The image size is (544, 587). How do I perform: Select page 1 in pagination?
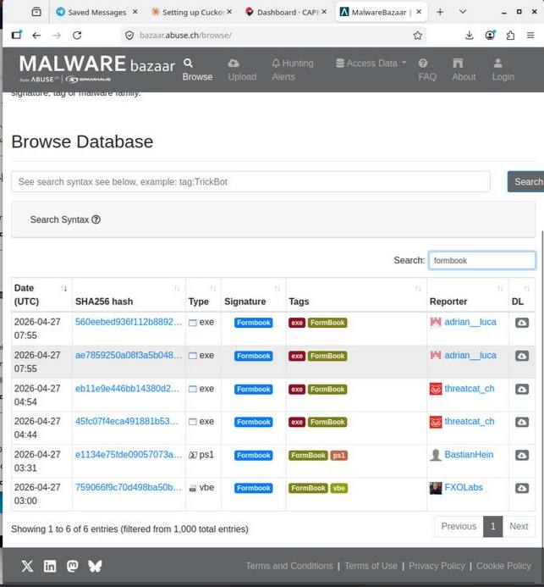click(492, 526)
